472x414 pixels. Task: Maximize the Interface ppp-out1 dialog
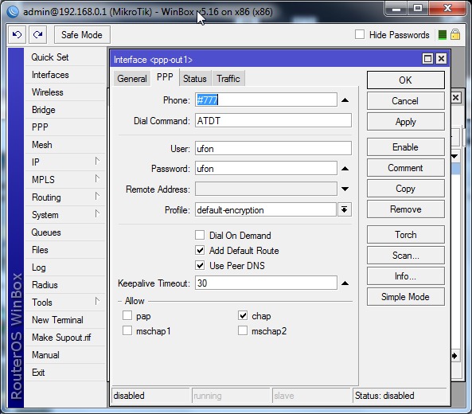pos(427,58)
